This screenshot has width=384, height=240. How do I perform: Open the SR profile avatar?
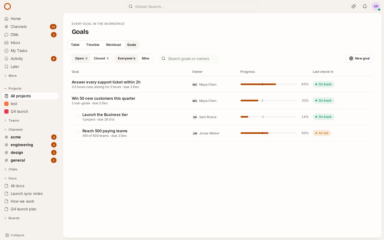(x=376, y=6)
